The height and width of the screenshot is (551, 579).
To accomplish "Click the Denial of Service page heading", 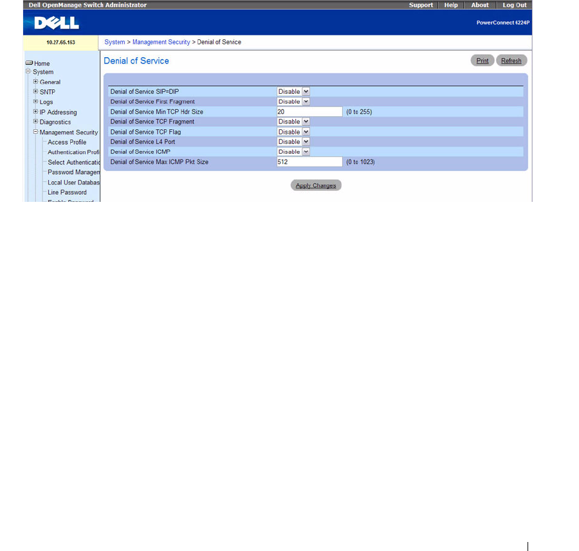I will (x=136, y=61).
